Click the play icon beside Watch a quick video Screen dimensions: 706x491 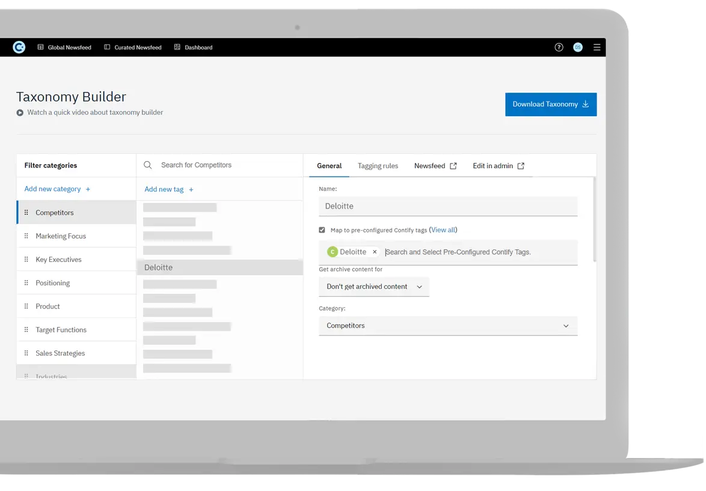click(x=20, y=112)
